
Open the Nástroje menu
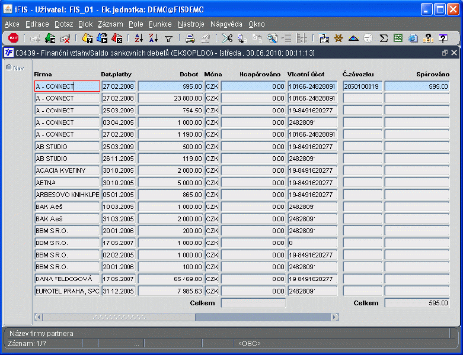(191, 24)
